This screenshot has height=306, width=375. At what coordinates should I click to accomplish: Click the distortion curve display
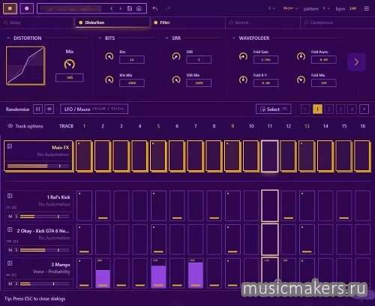click(25, 66)
